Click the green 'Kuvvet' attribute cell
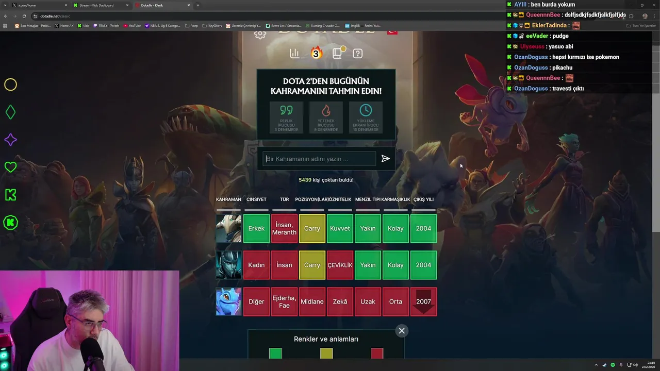660x371 pixels. coord(340,228)
